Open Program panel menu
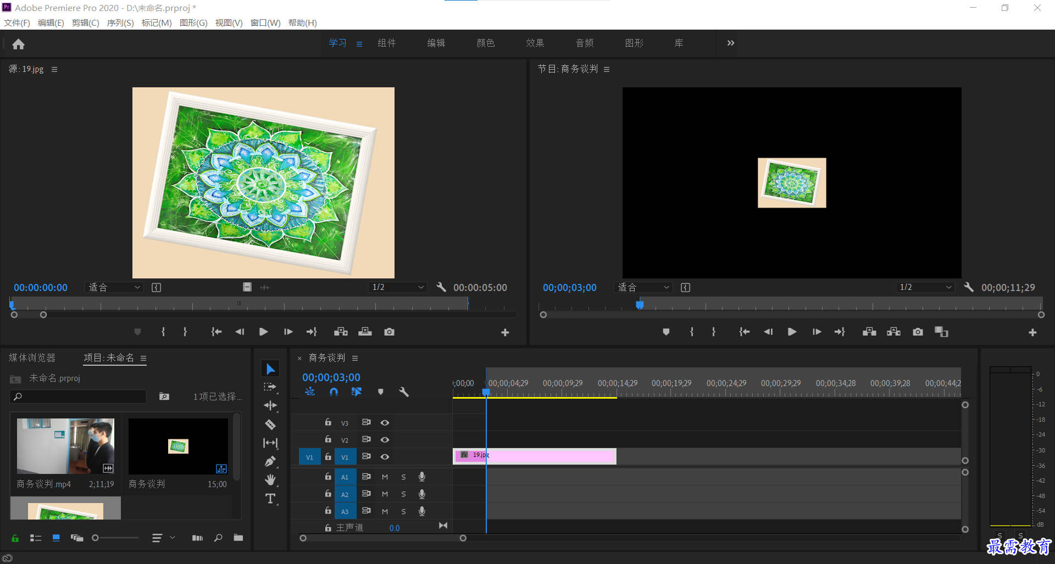 tap(607, 69)
